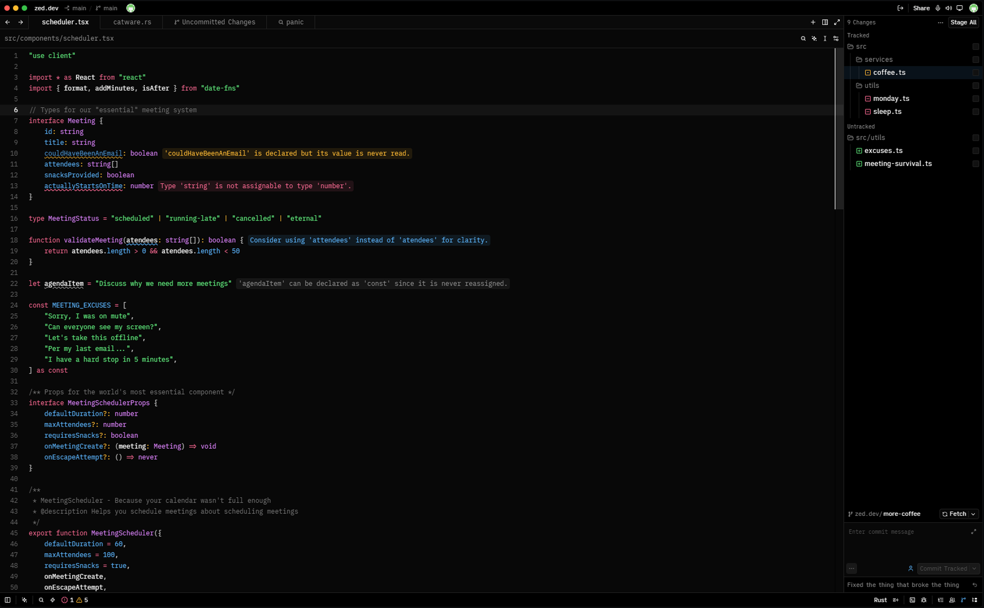984x608 pixels.
Task: Open the collaboration panel people icon
Action: click(952, 600)
